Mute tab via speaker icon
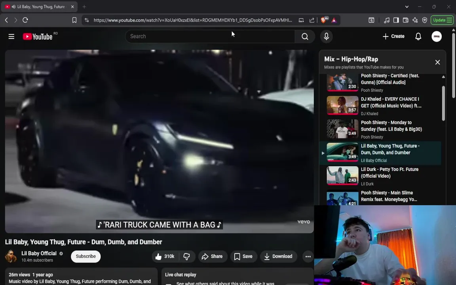Screen dimensions: 456x285 point(13,7)
